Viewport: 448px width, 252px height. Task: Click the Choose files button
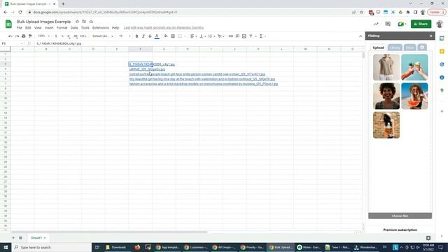point(400,216)
